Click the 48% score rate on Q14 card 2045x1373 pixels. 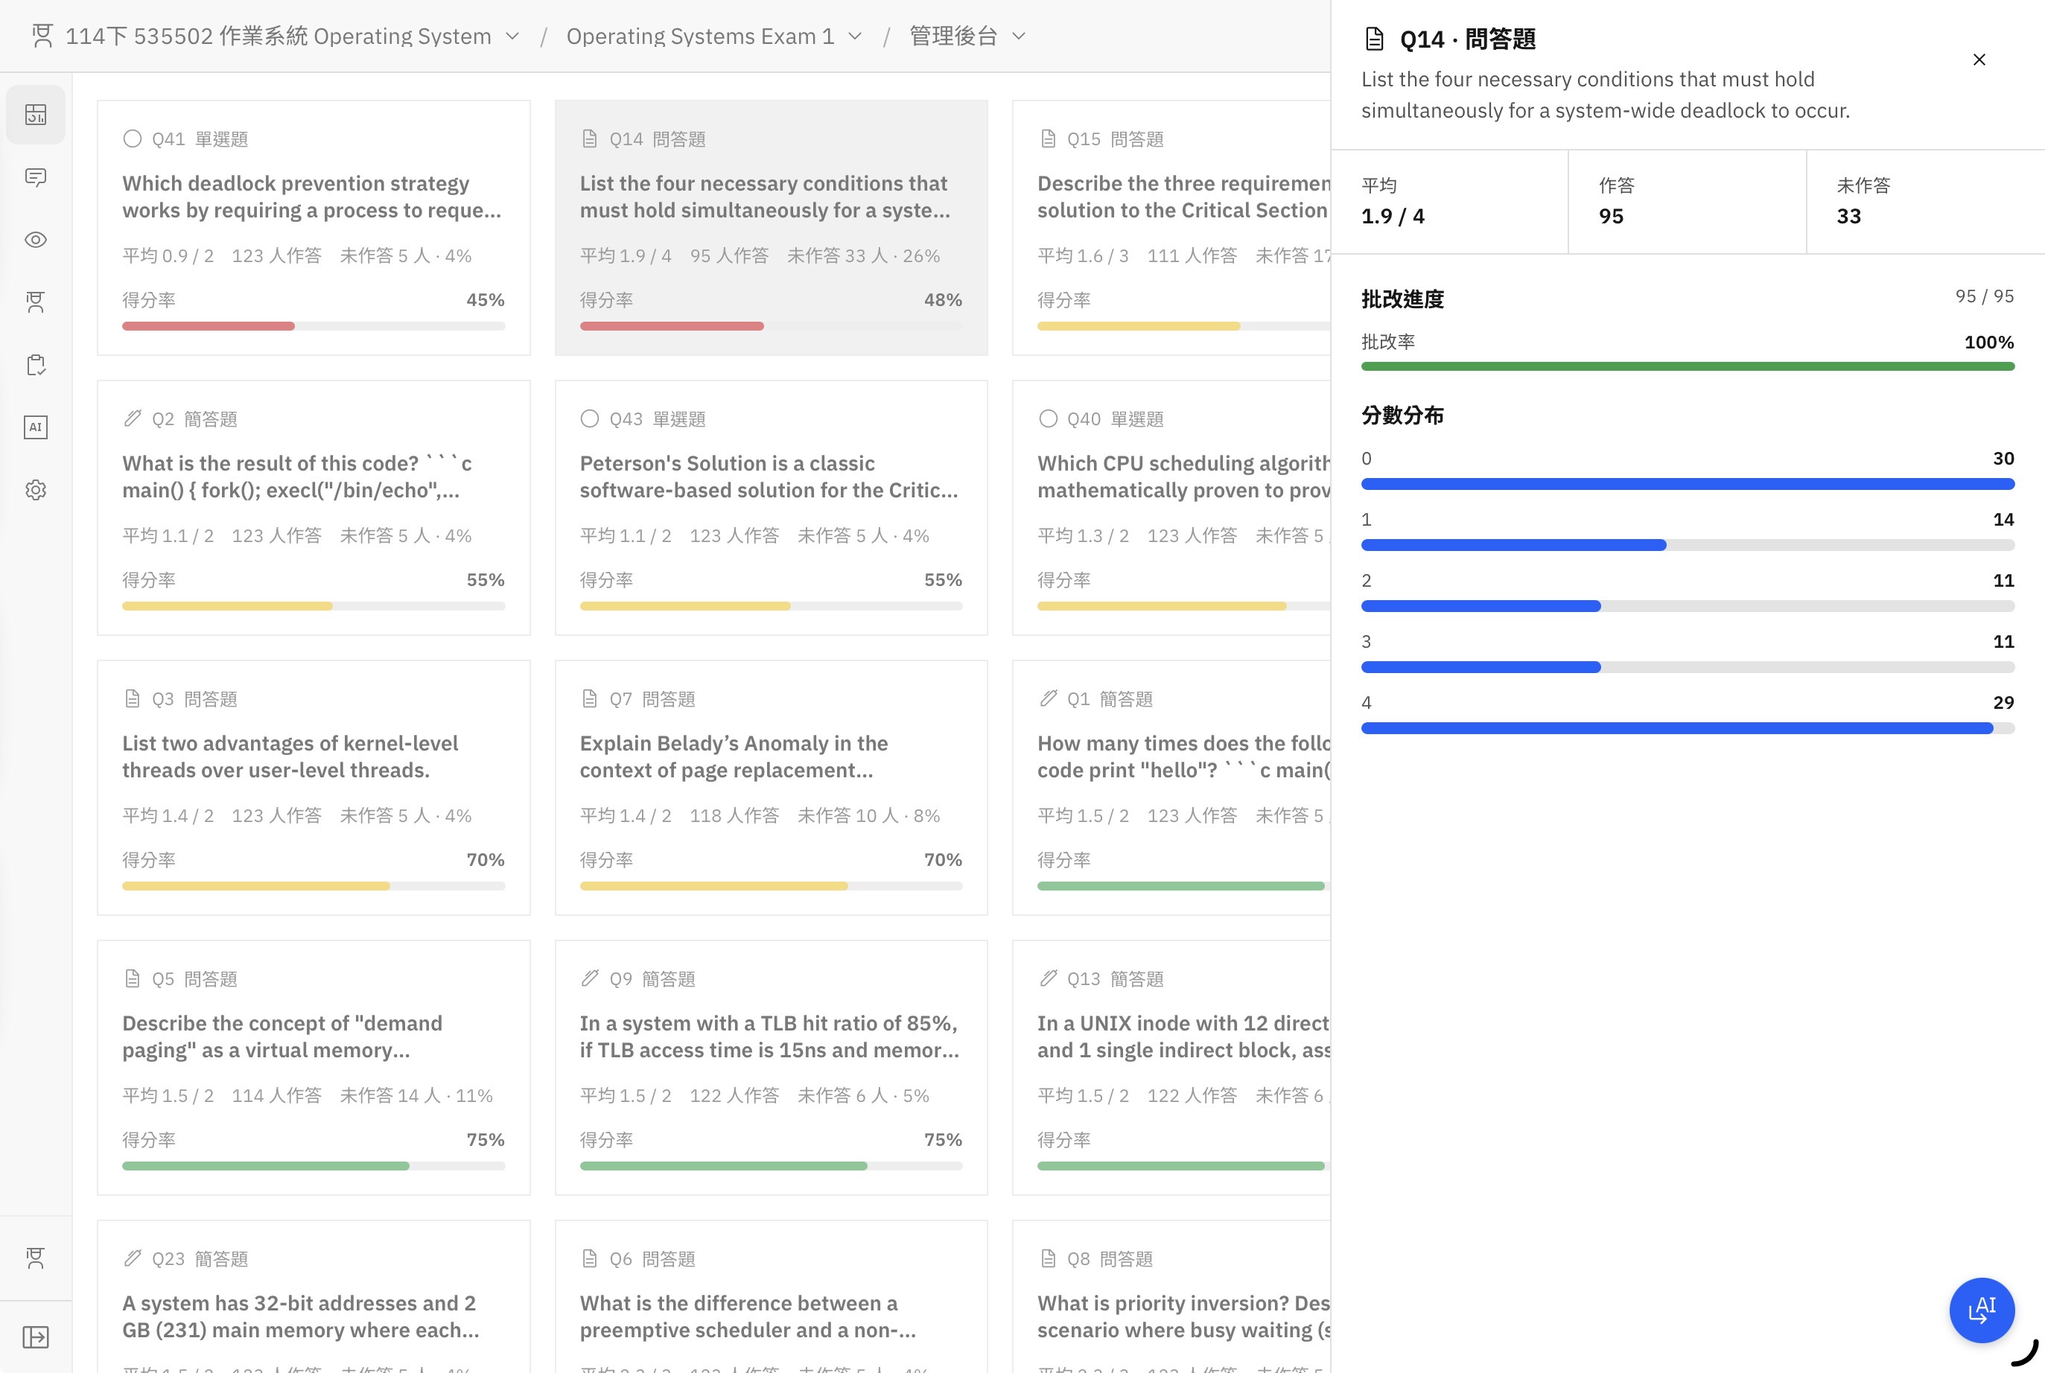pyautogui.click(x=944, y=300)
